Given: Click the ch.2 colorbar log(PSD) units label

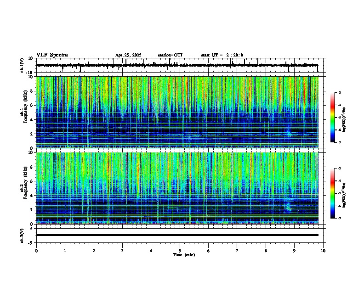Looking at the screenshot, I should pos(344,195).
